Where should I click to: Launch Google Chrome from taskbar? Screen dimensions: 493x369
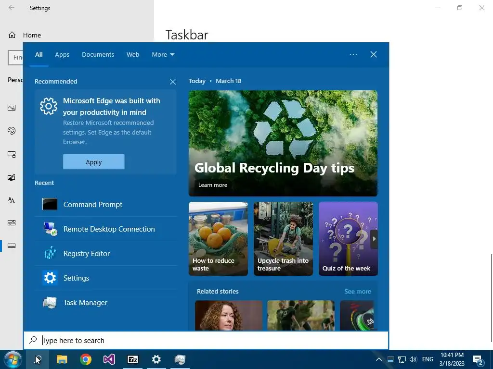pos(86,359)
